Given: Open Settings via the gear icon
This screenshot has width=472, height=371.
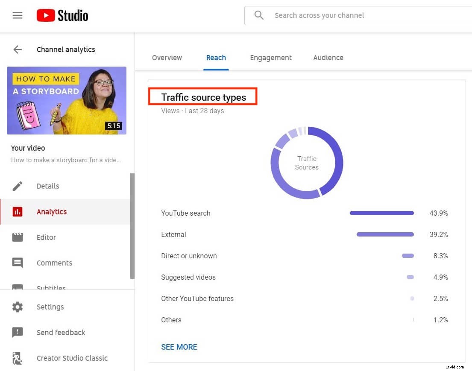Looking at the screenshot, I should [17, 307].
